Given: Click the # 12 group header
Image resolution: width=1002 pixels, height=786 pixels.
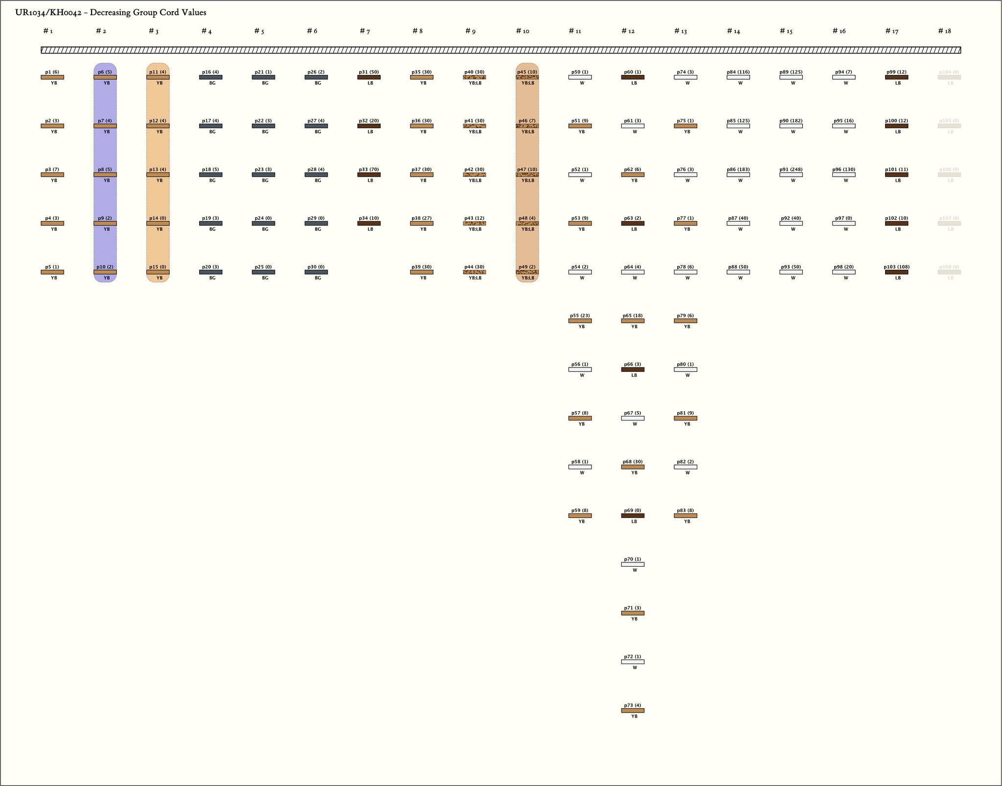Looking at the screenshot, I should point(628,31).
